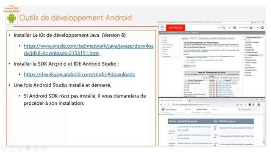This screenshot has width=271, height=152.
Task: Switch to the Training tab on Oracle page
Action: pos(231,38)
